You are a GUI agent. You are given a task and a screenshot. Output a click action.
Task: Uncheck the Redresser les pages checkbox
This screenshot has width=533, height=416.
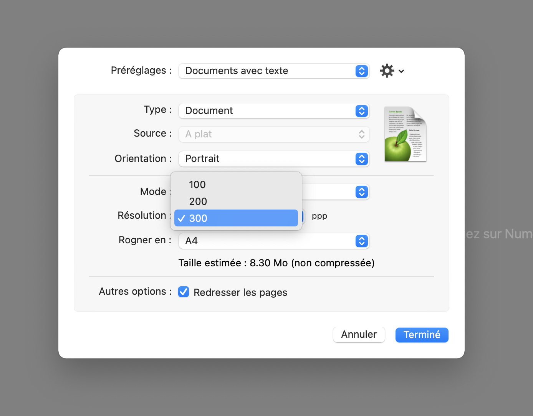pos(184,292)
